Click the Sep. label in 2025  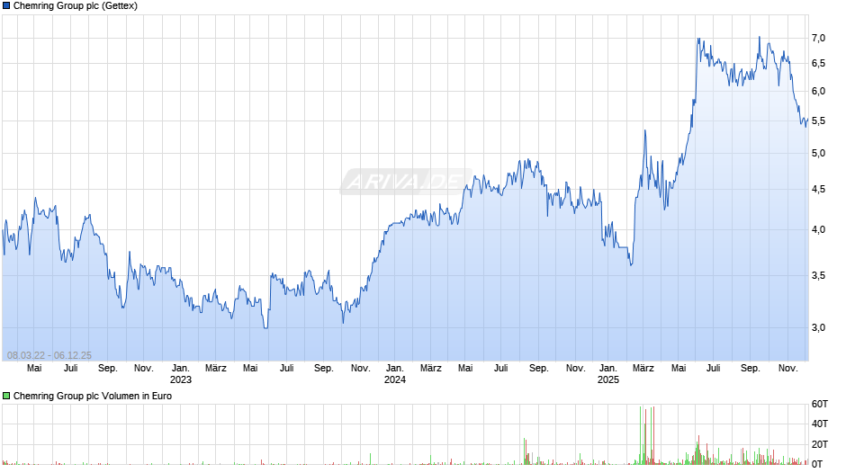click(751, 368)
